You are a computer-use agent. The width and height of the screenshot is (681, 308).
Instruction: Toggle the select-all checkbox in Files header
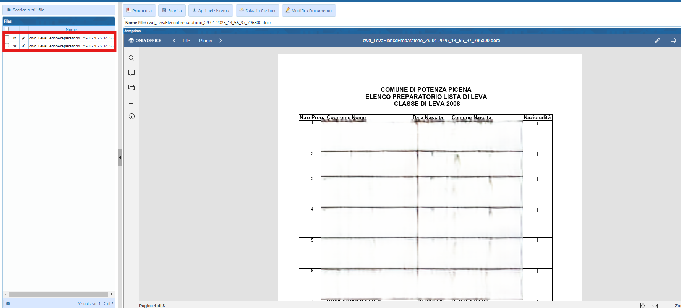pos(6,29)
